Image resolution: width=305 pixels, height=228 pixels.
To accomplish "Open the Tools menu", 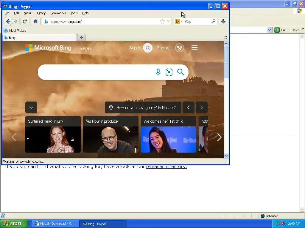I will point(74,13).
